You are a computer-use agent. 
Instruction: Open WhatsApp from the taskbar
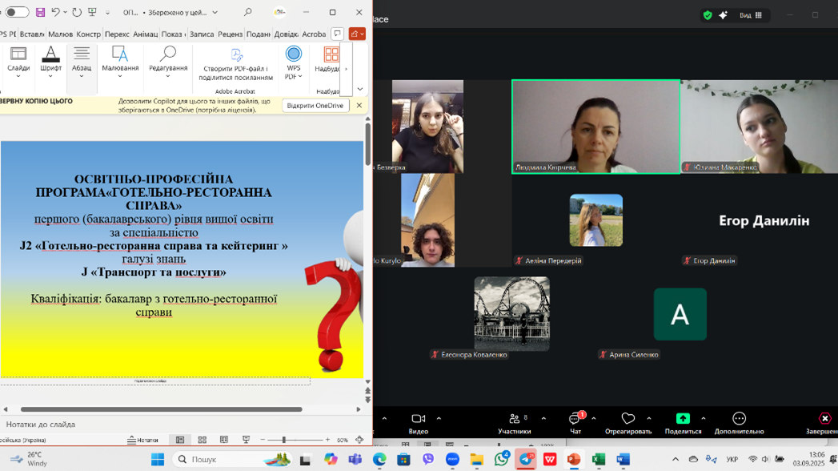click(x=501, y=459)
